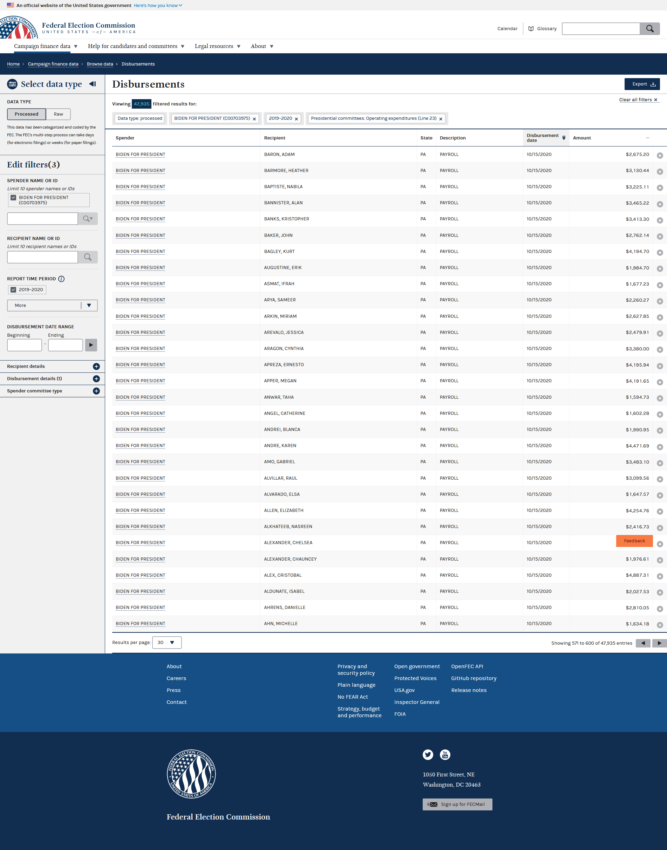Screen dimensions: 667x850
Task: Remove the 2019-2020 filter tag
Action: click(297, 119)
